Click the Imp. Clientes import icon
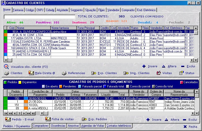 pyautogui.click(x=126, y=73)
